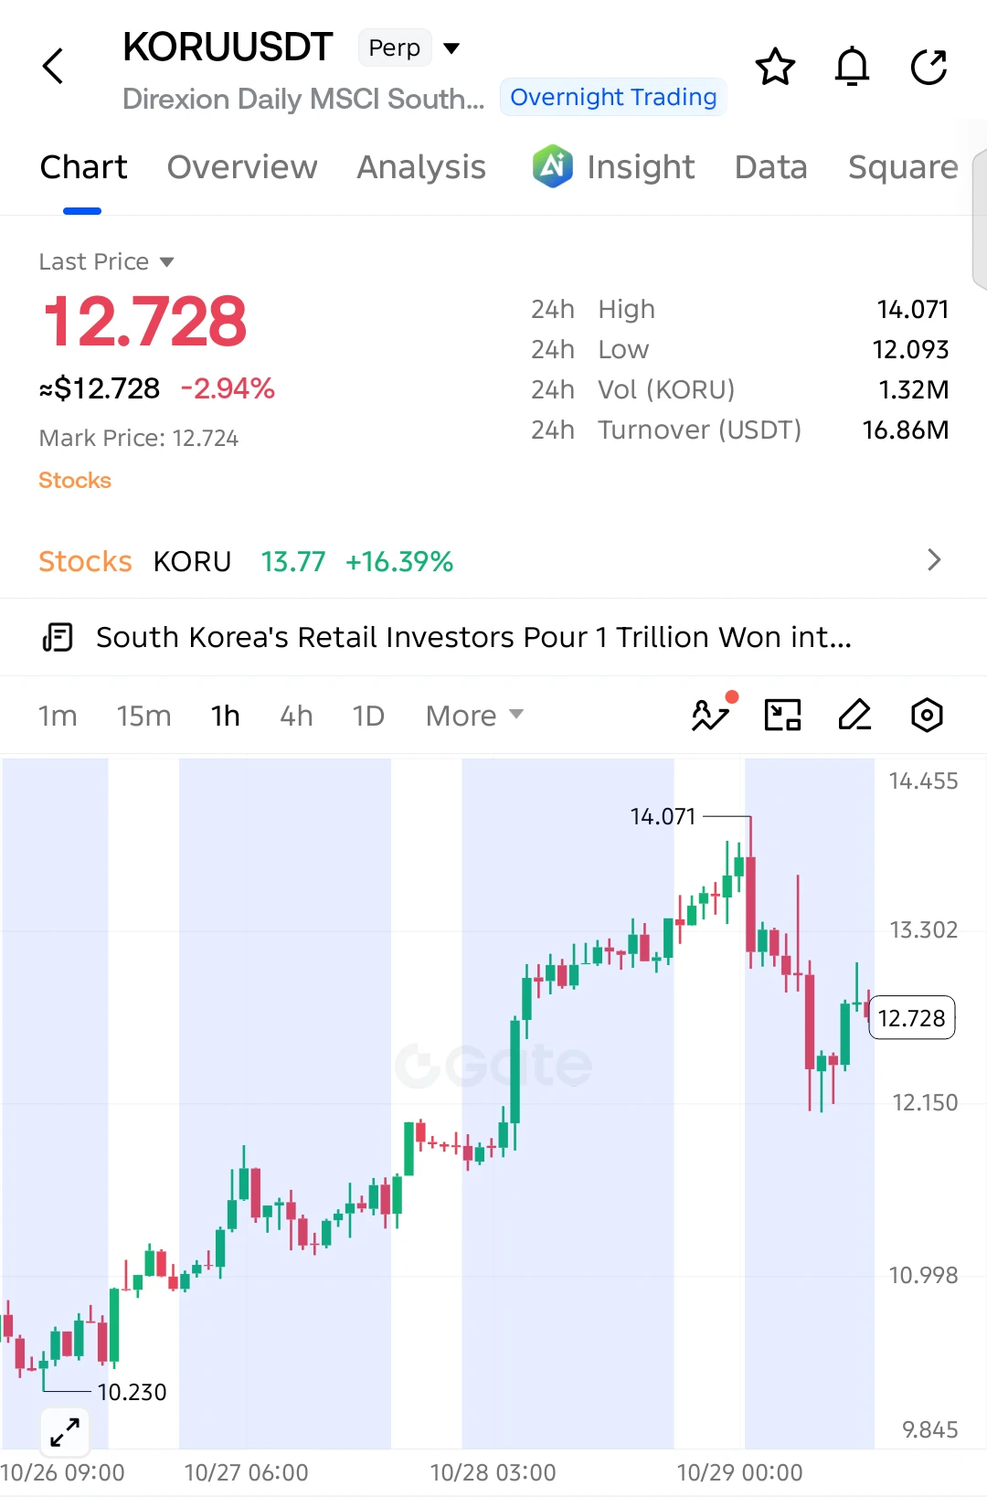Expand the More timeframes dropdown
This screenshot has width=987, height=1497.
[x=474, y=716]
